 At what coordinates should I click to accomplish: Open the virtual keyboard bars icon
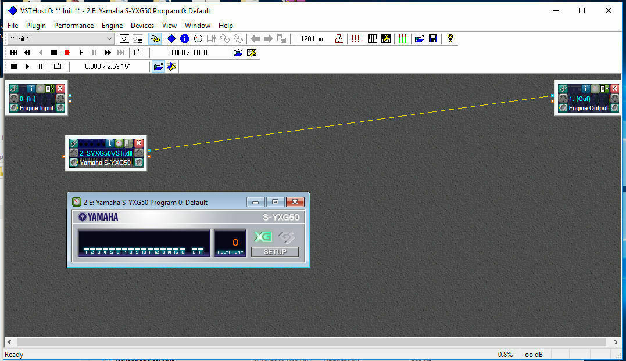point(373,39)
